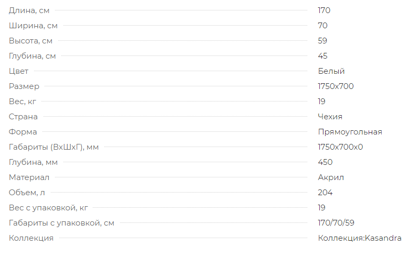The height and width of the screenshot is (258, 410).
Task: Click the 'Вес, кг' label
Action: pos(23,102)
